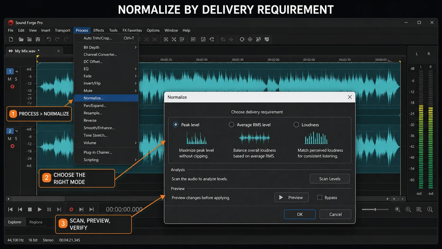Click the Undo arrow icon

click(49, 39)
